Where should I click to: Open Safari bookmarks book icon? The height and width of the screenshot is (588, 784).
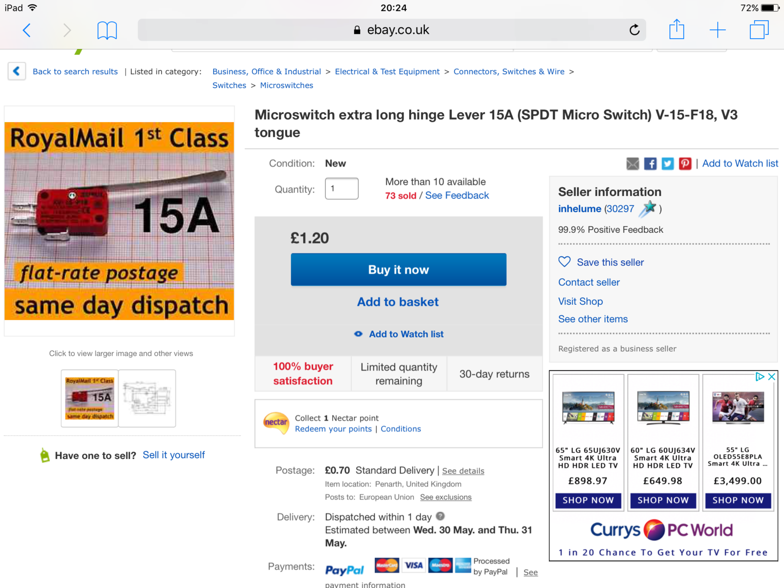pos(107,30)
